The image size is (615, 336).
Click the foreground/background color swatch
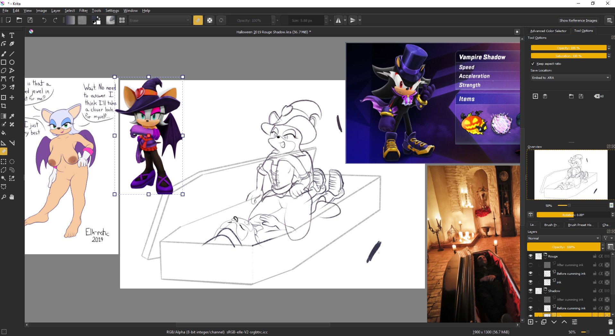[x=96, y=20]
